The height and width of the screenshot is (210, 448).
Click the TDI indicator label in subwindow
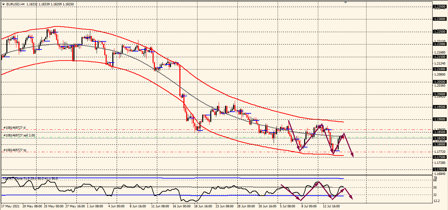click(30, 179)
